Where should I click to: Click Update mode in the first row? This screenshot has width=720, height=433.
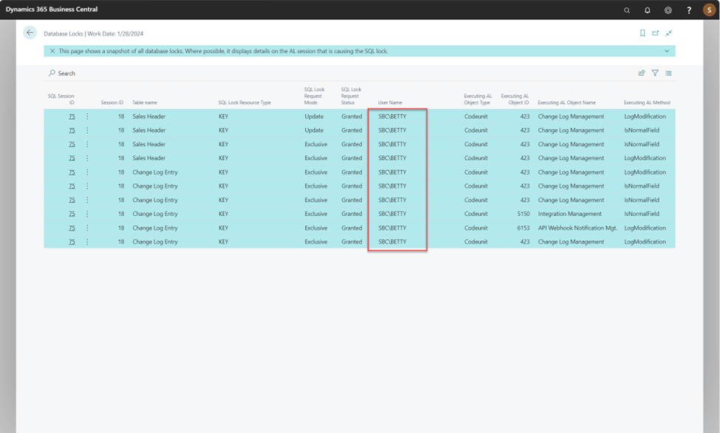coord(314,117)
